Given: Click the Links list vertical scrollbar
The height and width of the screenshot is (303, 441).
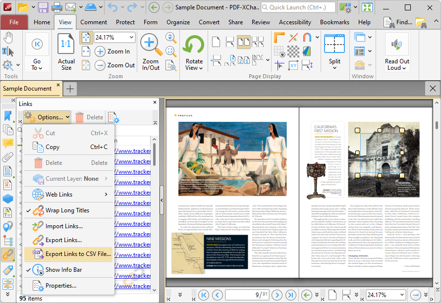Looking at the screenshot, I should [154, 154].
